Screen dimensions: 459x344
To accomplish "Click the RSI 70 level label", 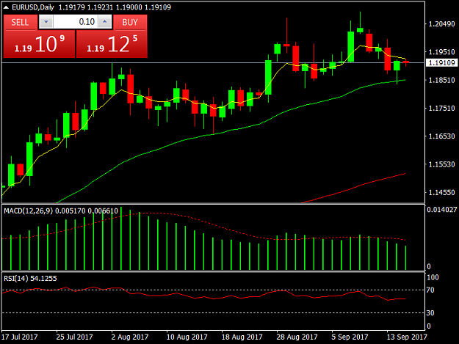I will [430, 290].
